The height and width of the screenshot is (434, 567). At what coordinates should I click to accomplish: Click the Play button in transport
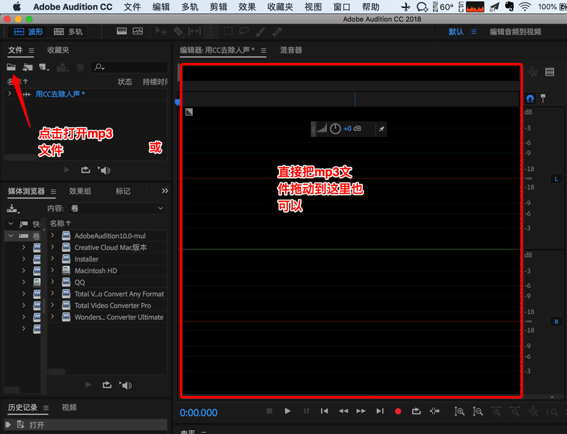287,411
